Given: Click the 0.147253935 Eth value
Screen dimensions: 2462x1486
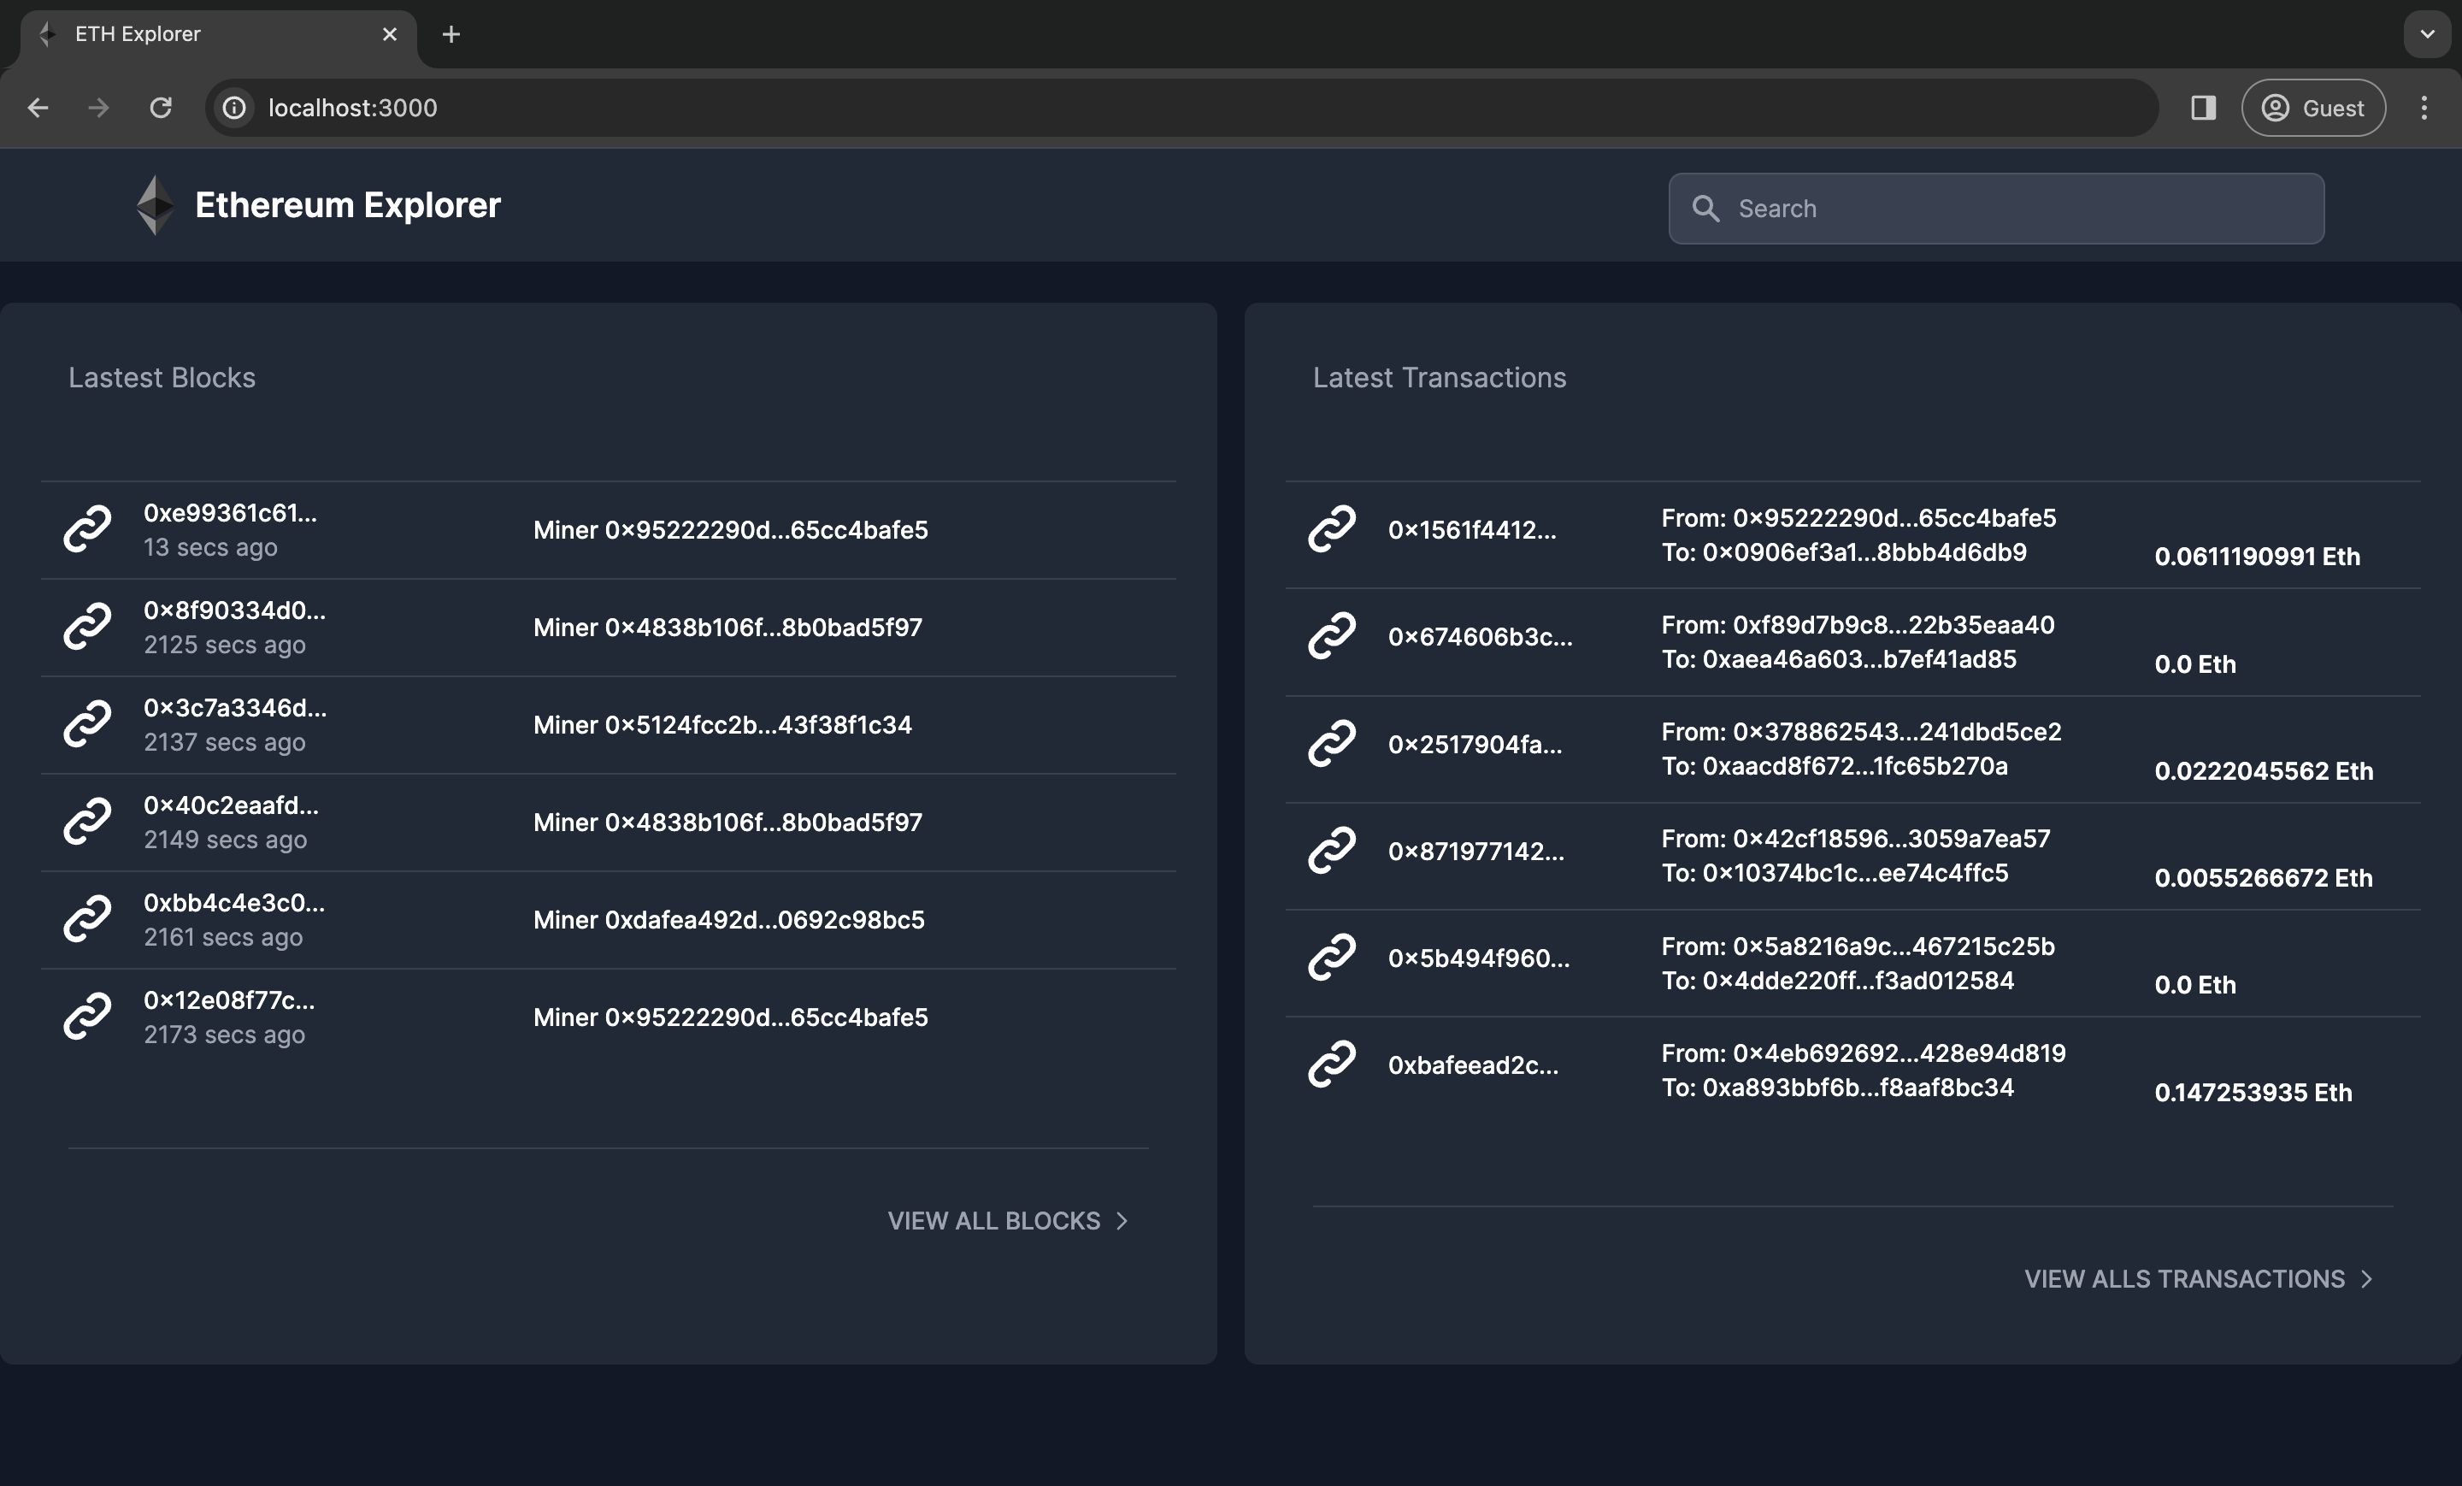Looking at the screenshot, I should click(2253, 1092).
